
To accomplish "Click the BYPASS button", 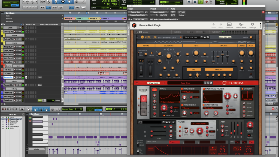I will click(181, 12).
